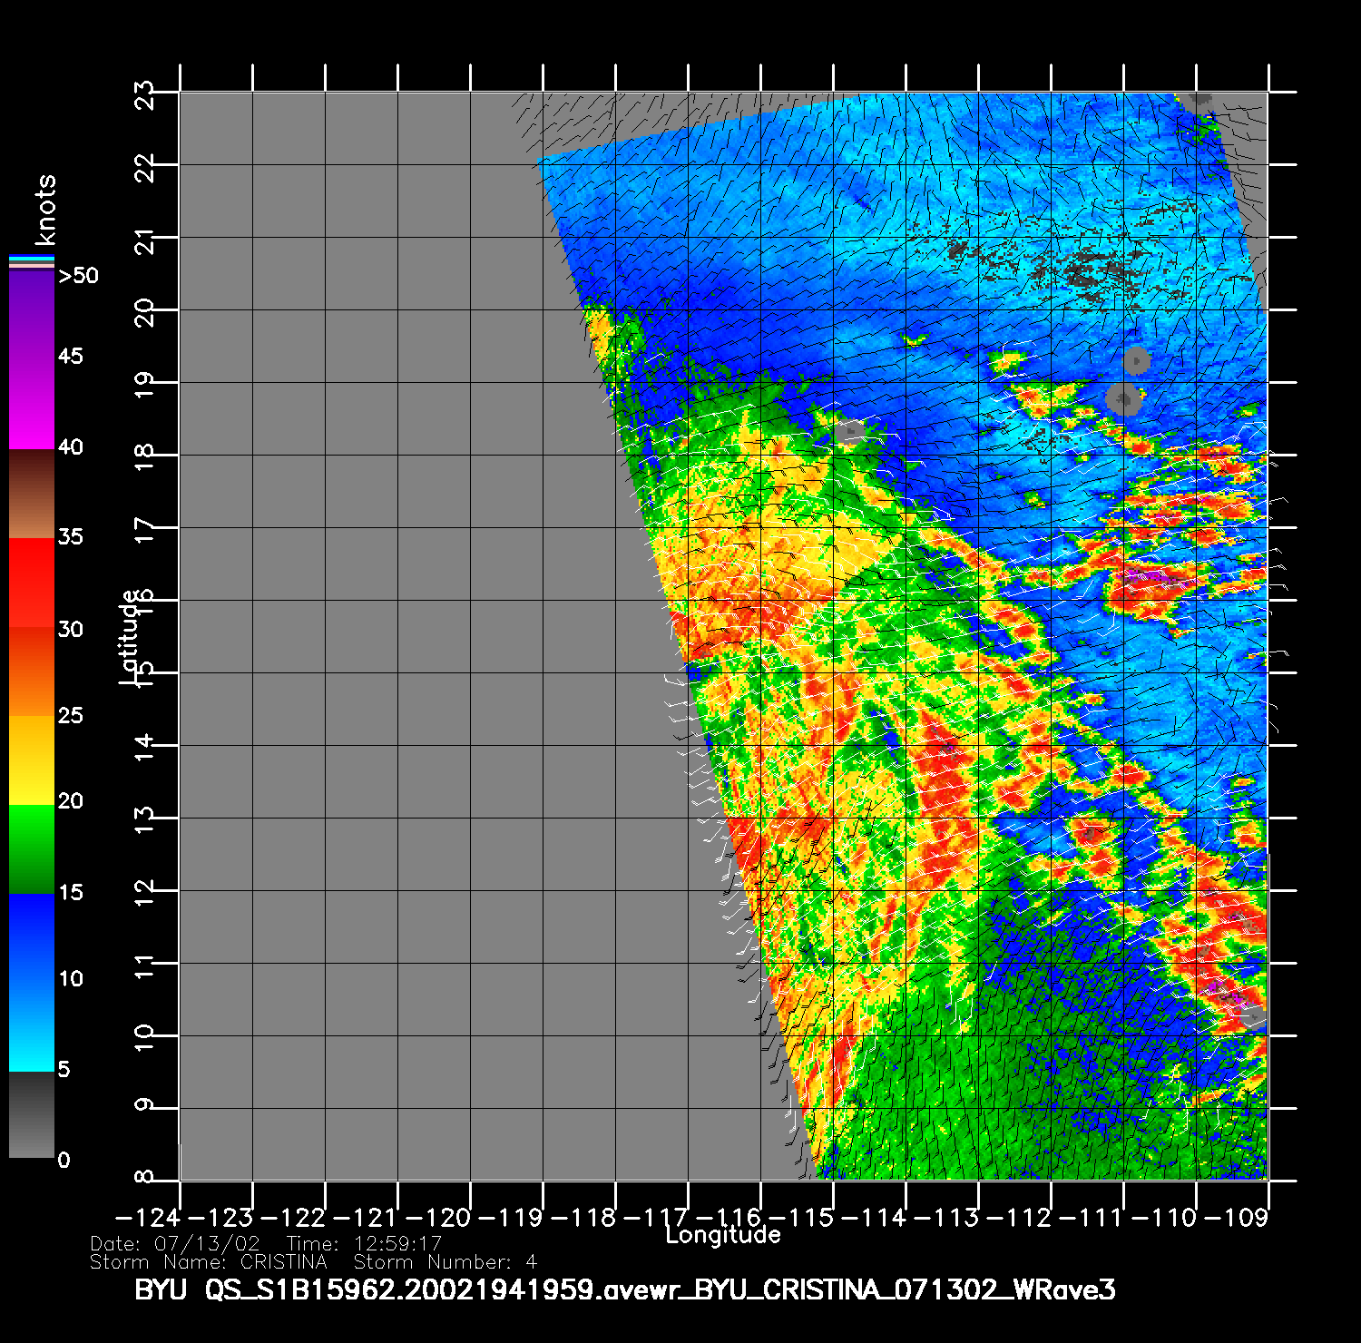
Task: Click the yellow 20–25 knots color band
Action: pyautogui.click(x=32, y=760)
